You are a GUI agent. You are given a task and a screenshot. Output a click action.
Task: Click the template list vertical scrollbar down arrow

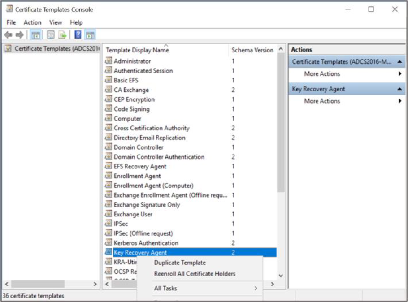click(281, 276)
